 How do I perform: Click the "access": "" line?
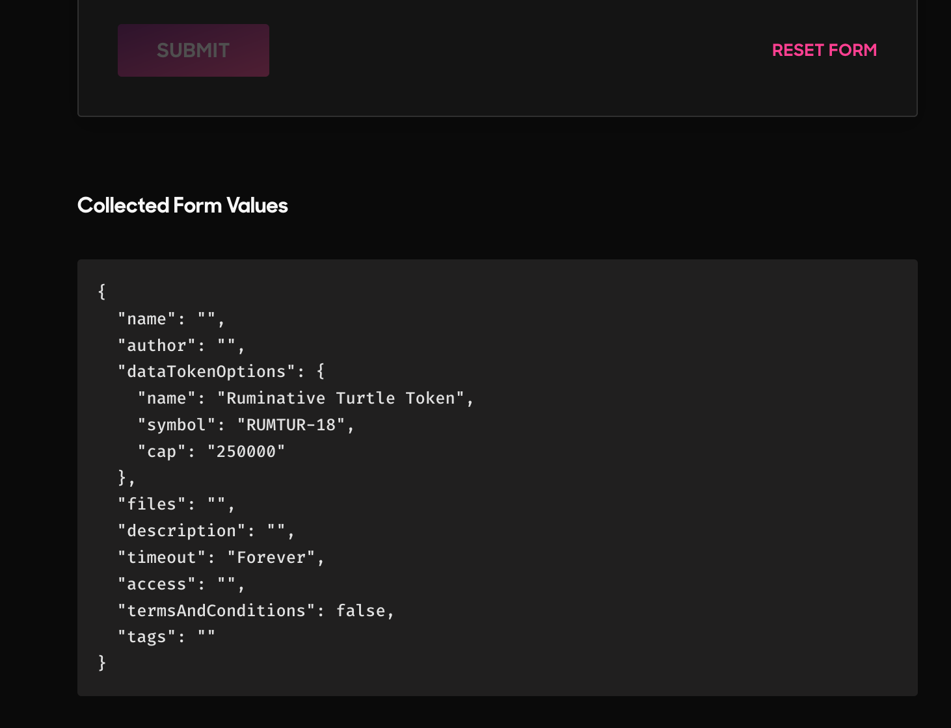[181, 584]
